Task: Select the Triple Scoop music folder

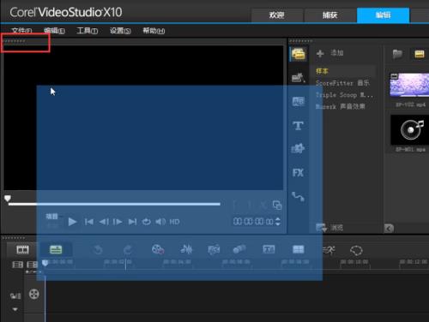Action: click(344, 95)
